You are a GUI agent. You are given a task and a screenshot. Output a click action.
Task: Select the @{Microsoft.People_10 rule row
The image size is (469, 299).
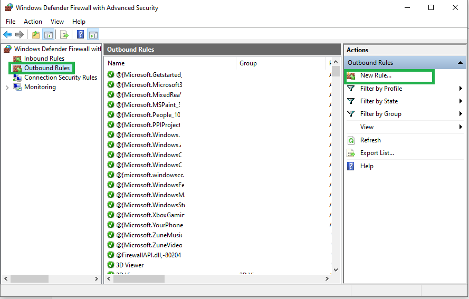coord(148,115)
